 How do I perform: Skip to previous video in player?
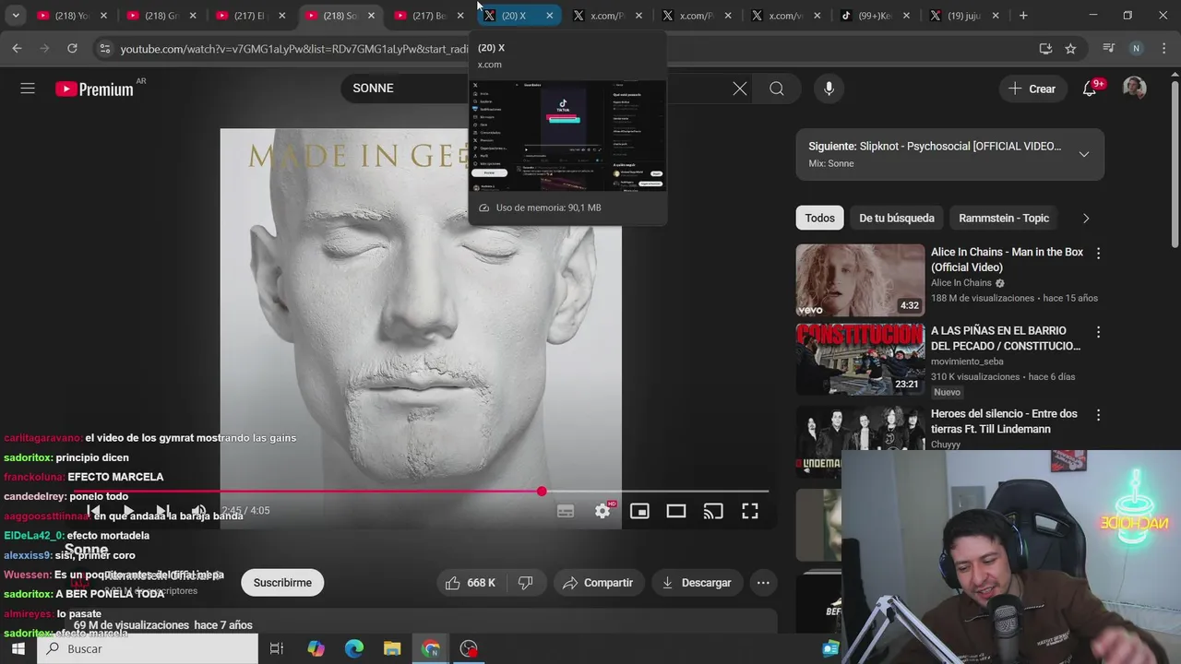[93, 511]
